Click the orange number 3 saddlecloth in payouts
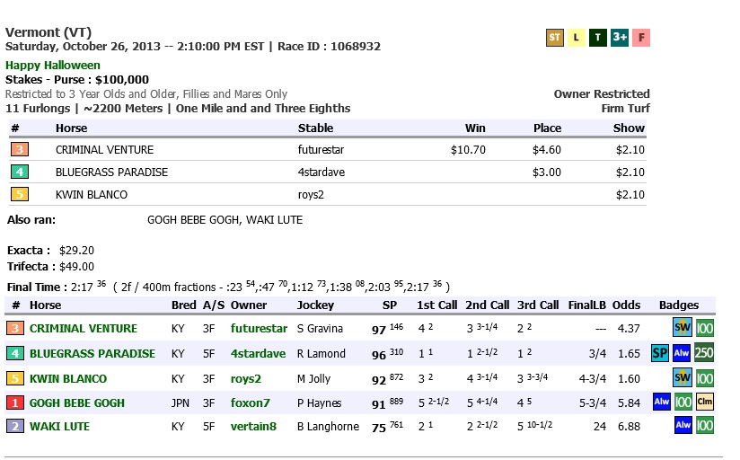 [19, 150]
